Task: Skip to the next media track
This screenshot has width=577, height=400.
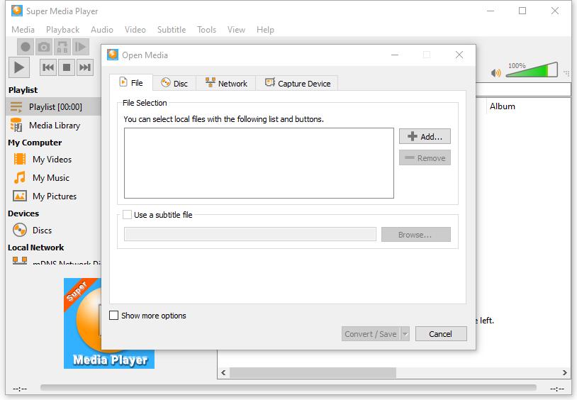Action: pos(85,67)
